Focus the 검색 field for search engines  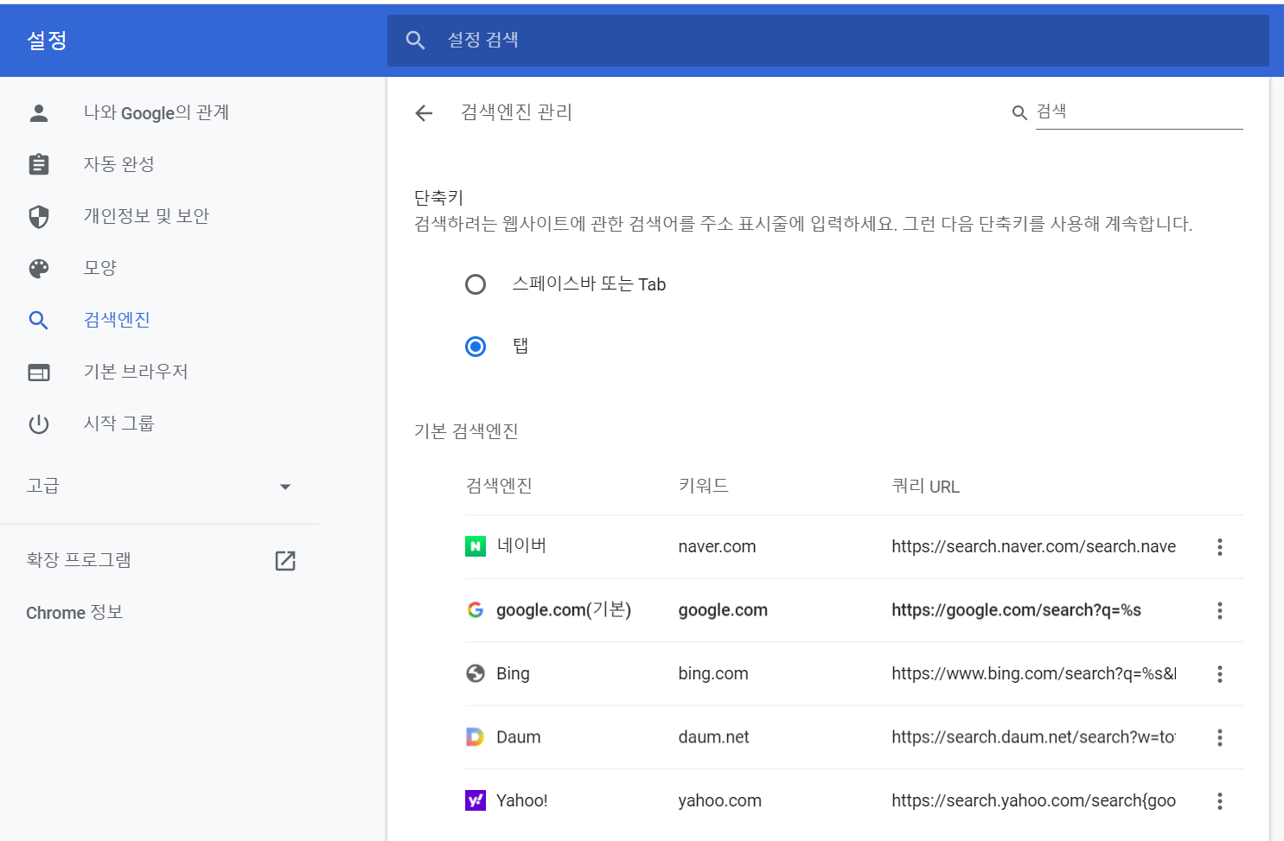[1139, 112]
